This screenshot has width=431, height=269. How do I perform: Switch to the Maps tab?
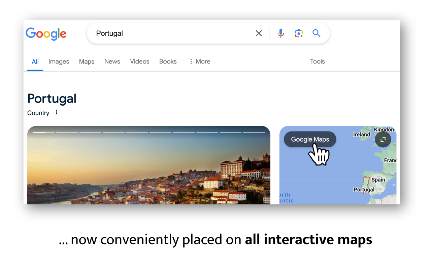pyautogui.click(x=87, y=62)
